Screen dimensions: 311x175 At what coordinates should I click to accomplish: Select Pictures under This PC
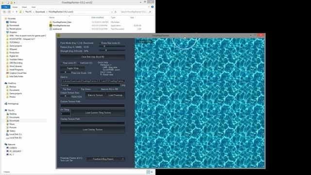point(13,127)
